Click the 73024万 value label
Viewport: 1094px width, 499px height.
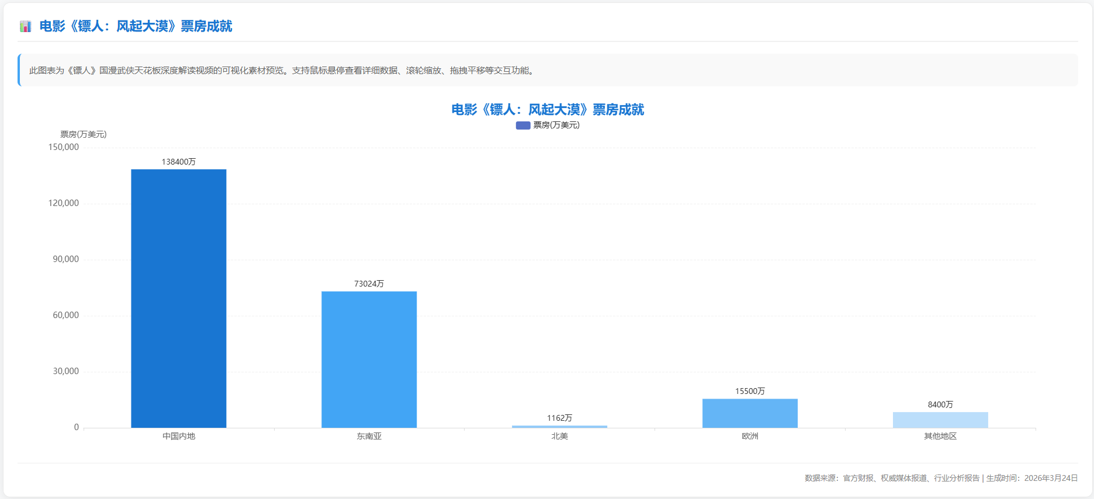tap(369, 284)
